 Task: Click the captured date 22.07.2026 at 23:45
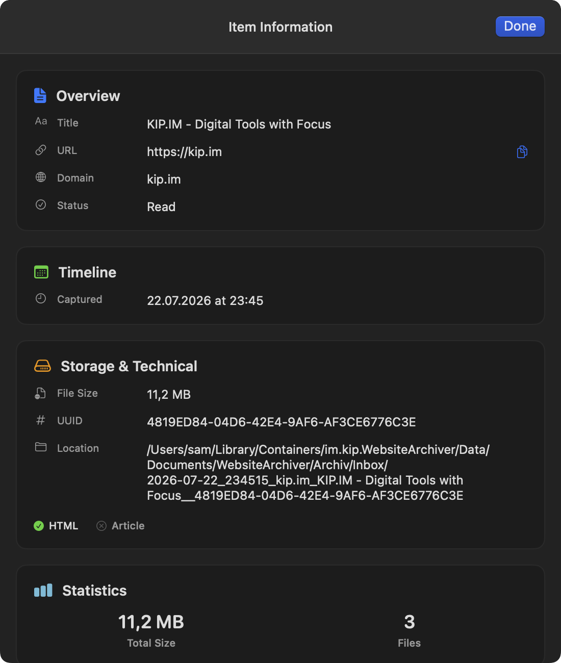pos(205,301)
